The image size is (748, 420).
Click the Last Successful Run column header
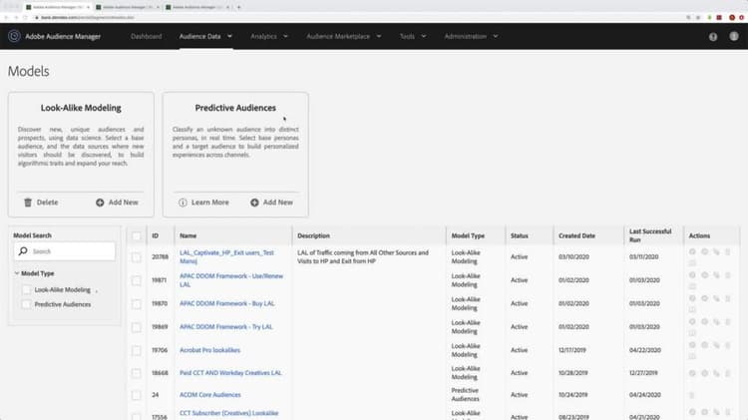(650, 235)
